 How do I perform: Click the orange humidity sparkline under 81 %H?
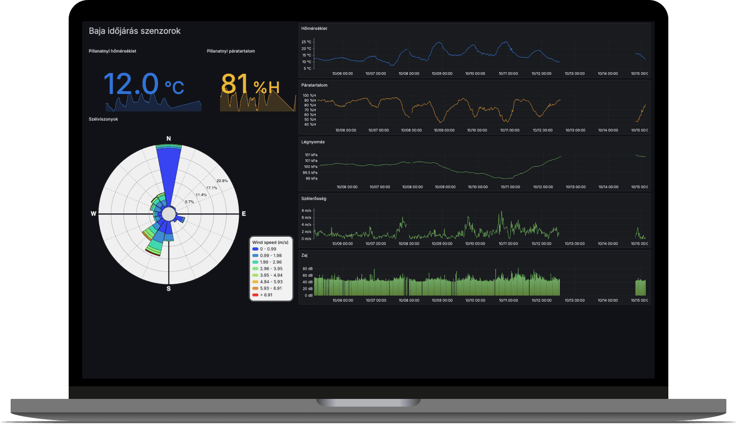[x=258, y=100]
